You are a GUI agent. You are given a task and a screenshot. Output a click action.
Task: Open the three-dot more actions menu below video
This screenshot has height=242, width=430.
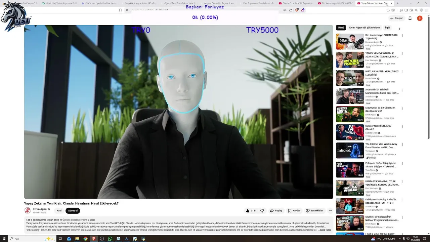pos(330,211)
